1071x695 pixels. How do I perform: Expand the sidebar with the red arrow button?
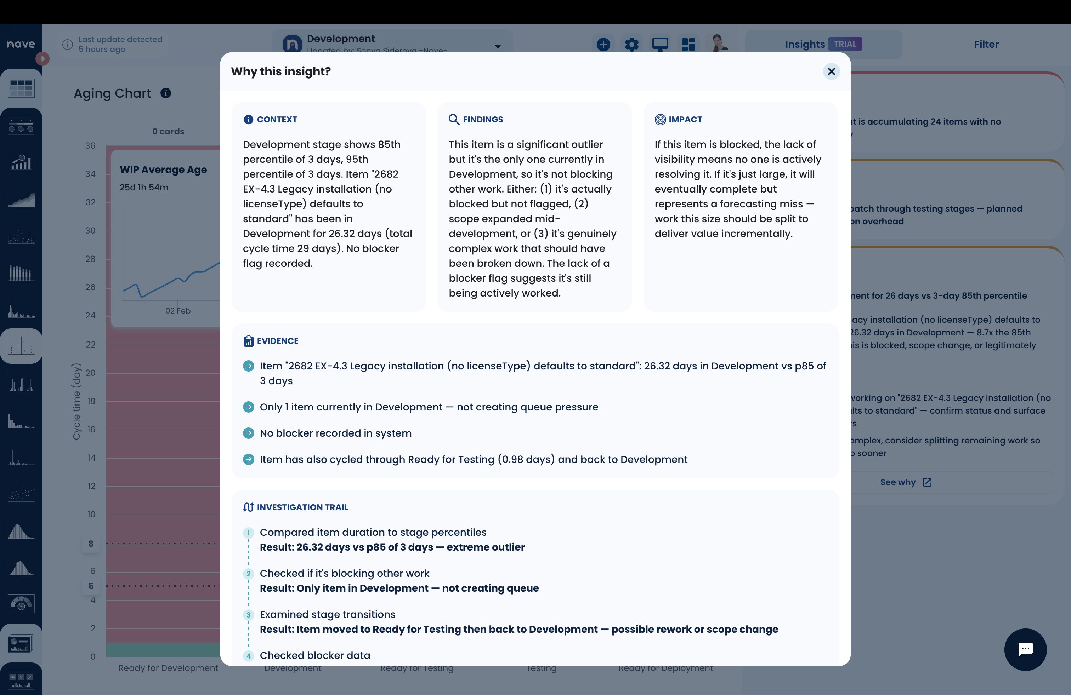pos(42,58)
